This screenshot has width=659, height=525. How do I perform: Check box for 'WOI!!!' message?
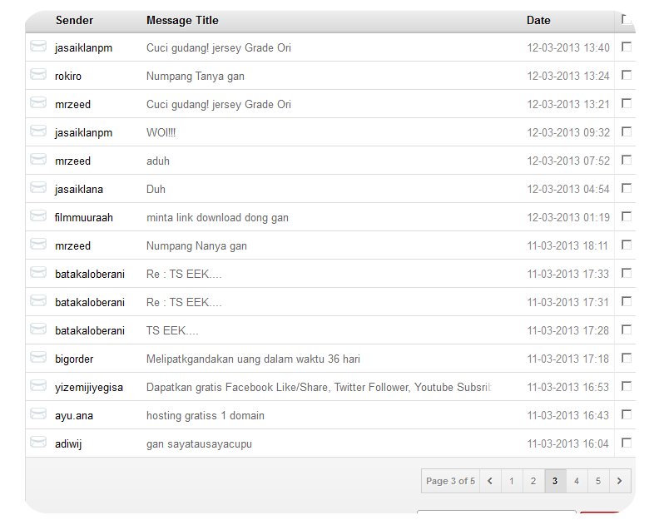click(x=627, y=132)
